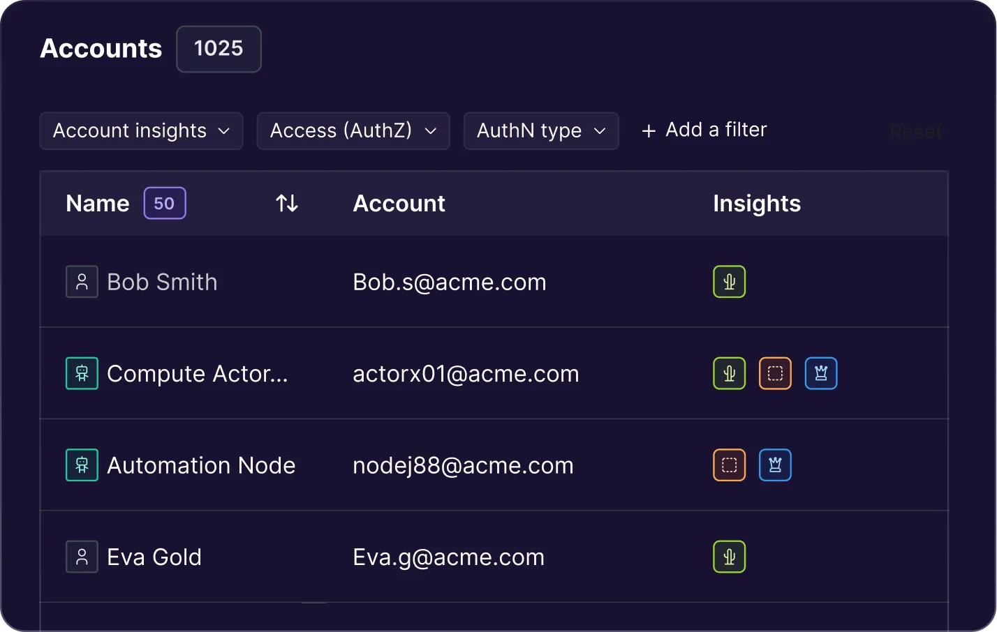This screenshot has height=632, width=997.
Task: Click the Insights column header
Action: coord(757,204)
